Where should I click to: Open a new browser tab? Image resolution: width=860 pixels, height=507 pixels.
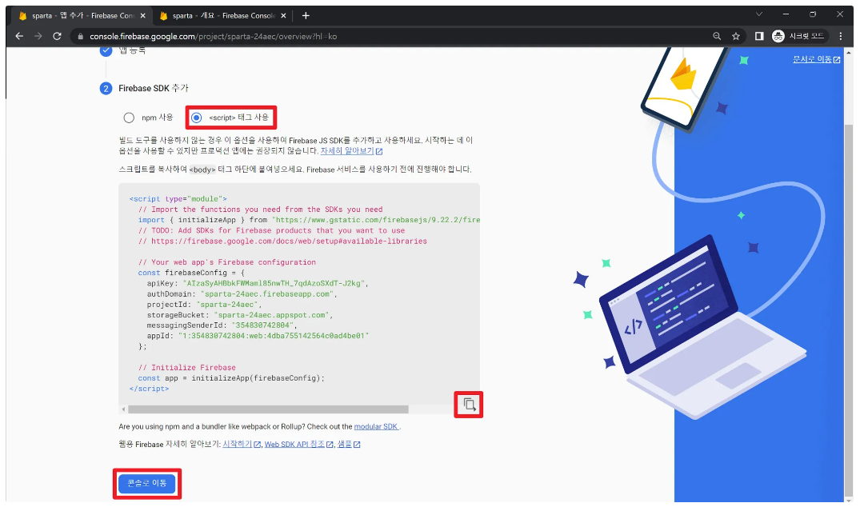pyautogui.click(x=306, y=16)
